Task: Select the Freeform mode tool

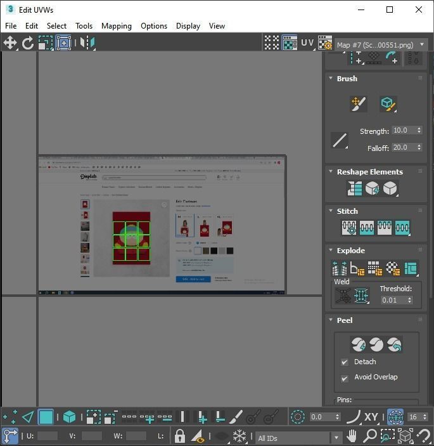Action: [x=63, y=43]
